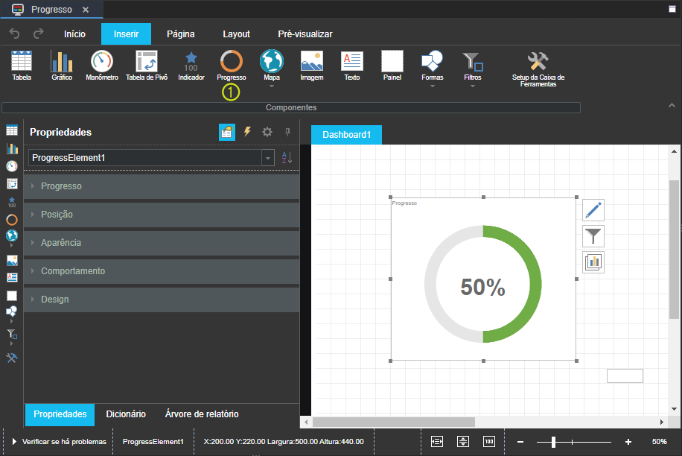
Task: Select the bar chart icon in left toolbox
Action: (x=12, y=148)
